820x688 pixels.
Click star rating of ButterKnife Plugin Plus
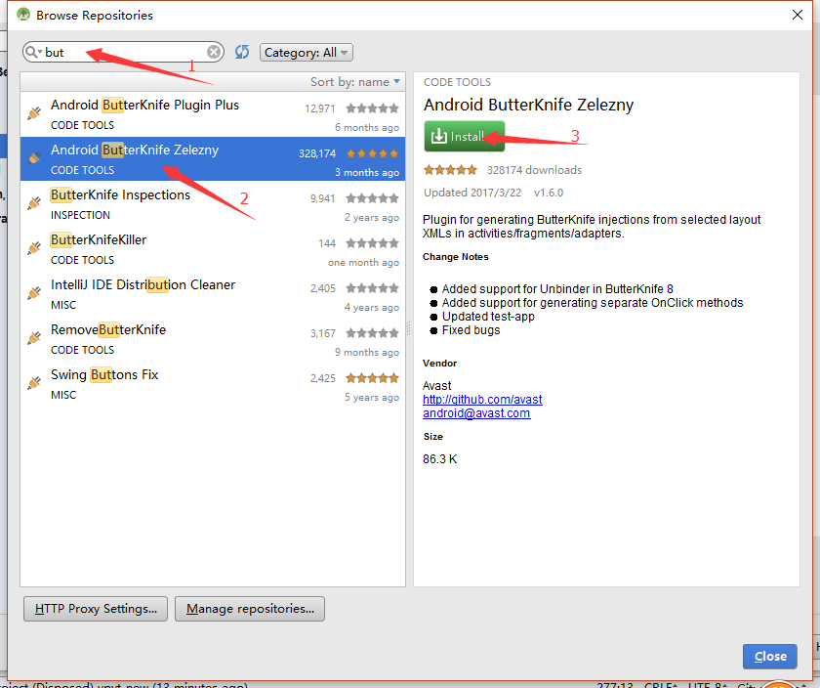372,108
